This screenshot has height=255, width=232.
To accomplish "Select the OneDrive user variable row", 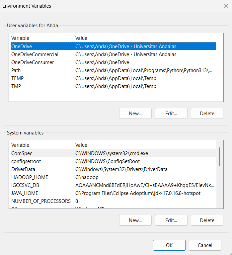I will [22, 46].
